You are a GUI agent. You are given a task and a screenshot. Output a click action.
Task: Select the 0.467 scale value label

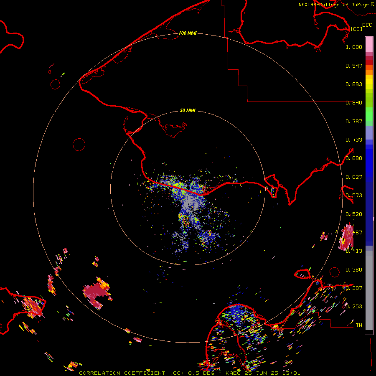click(x=354, y=233)
